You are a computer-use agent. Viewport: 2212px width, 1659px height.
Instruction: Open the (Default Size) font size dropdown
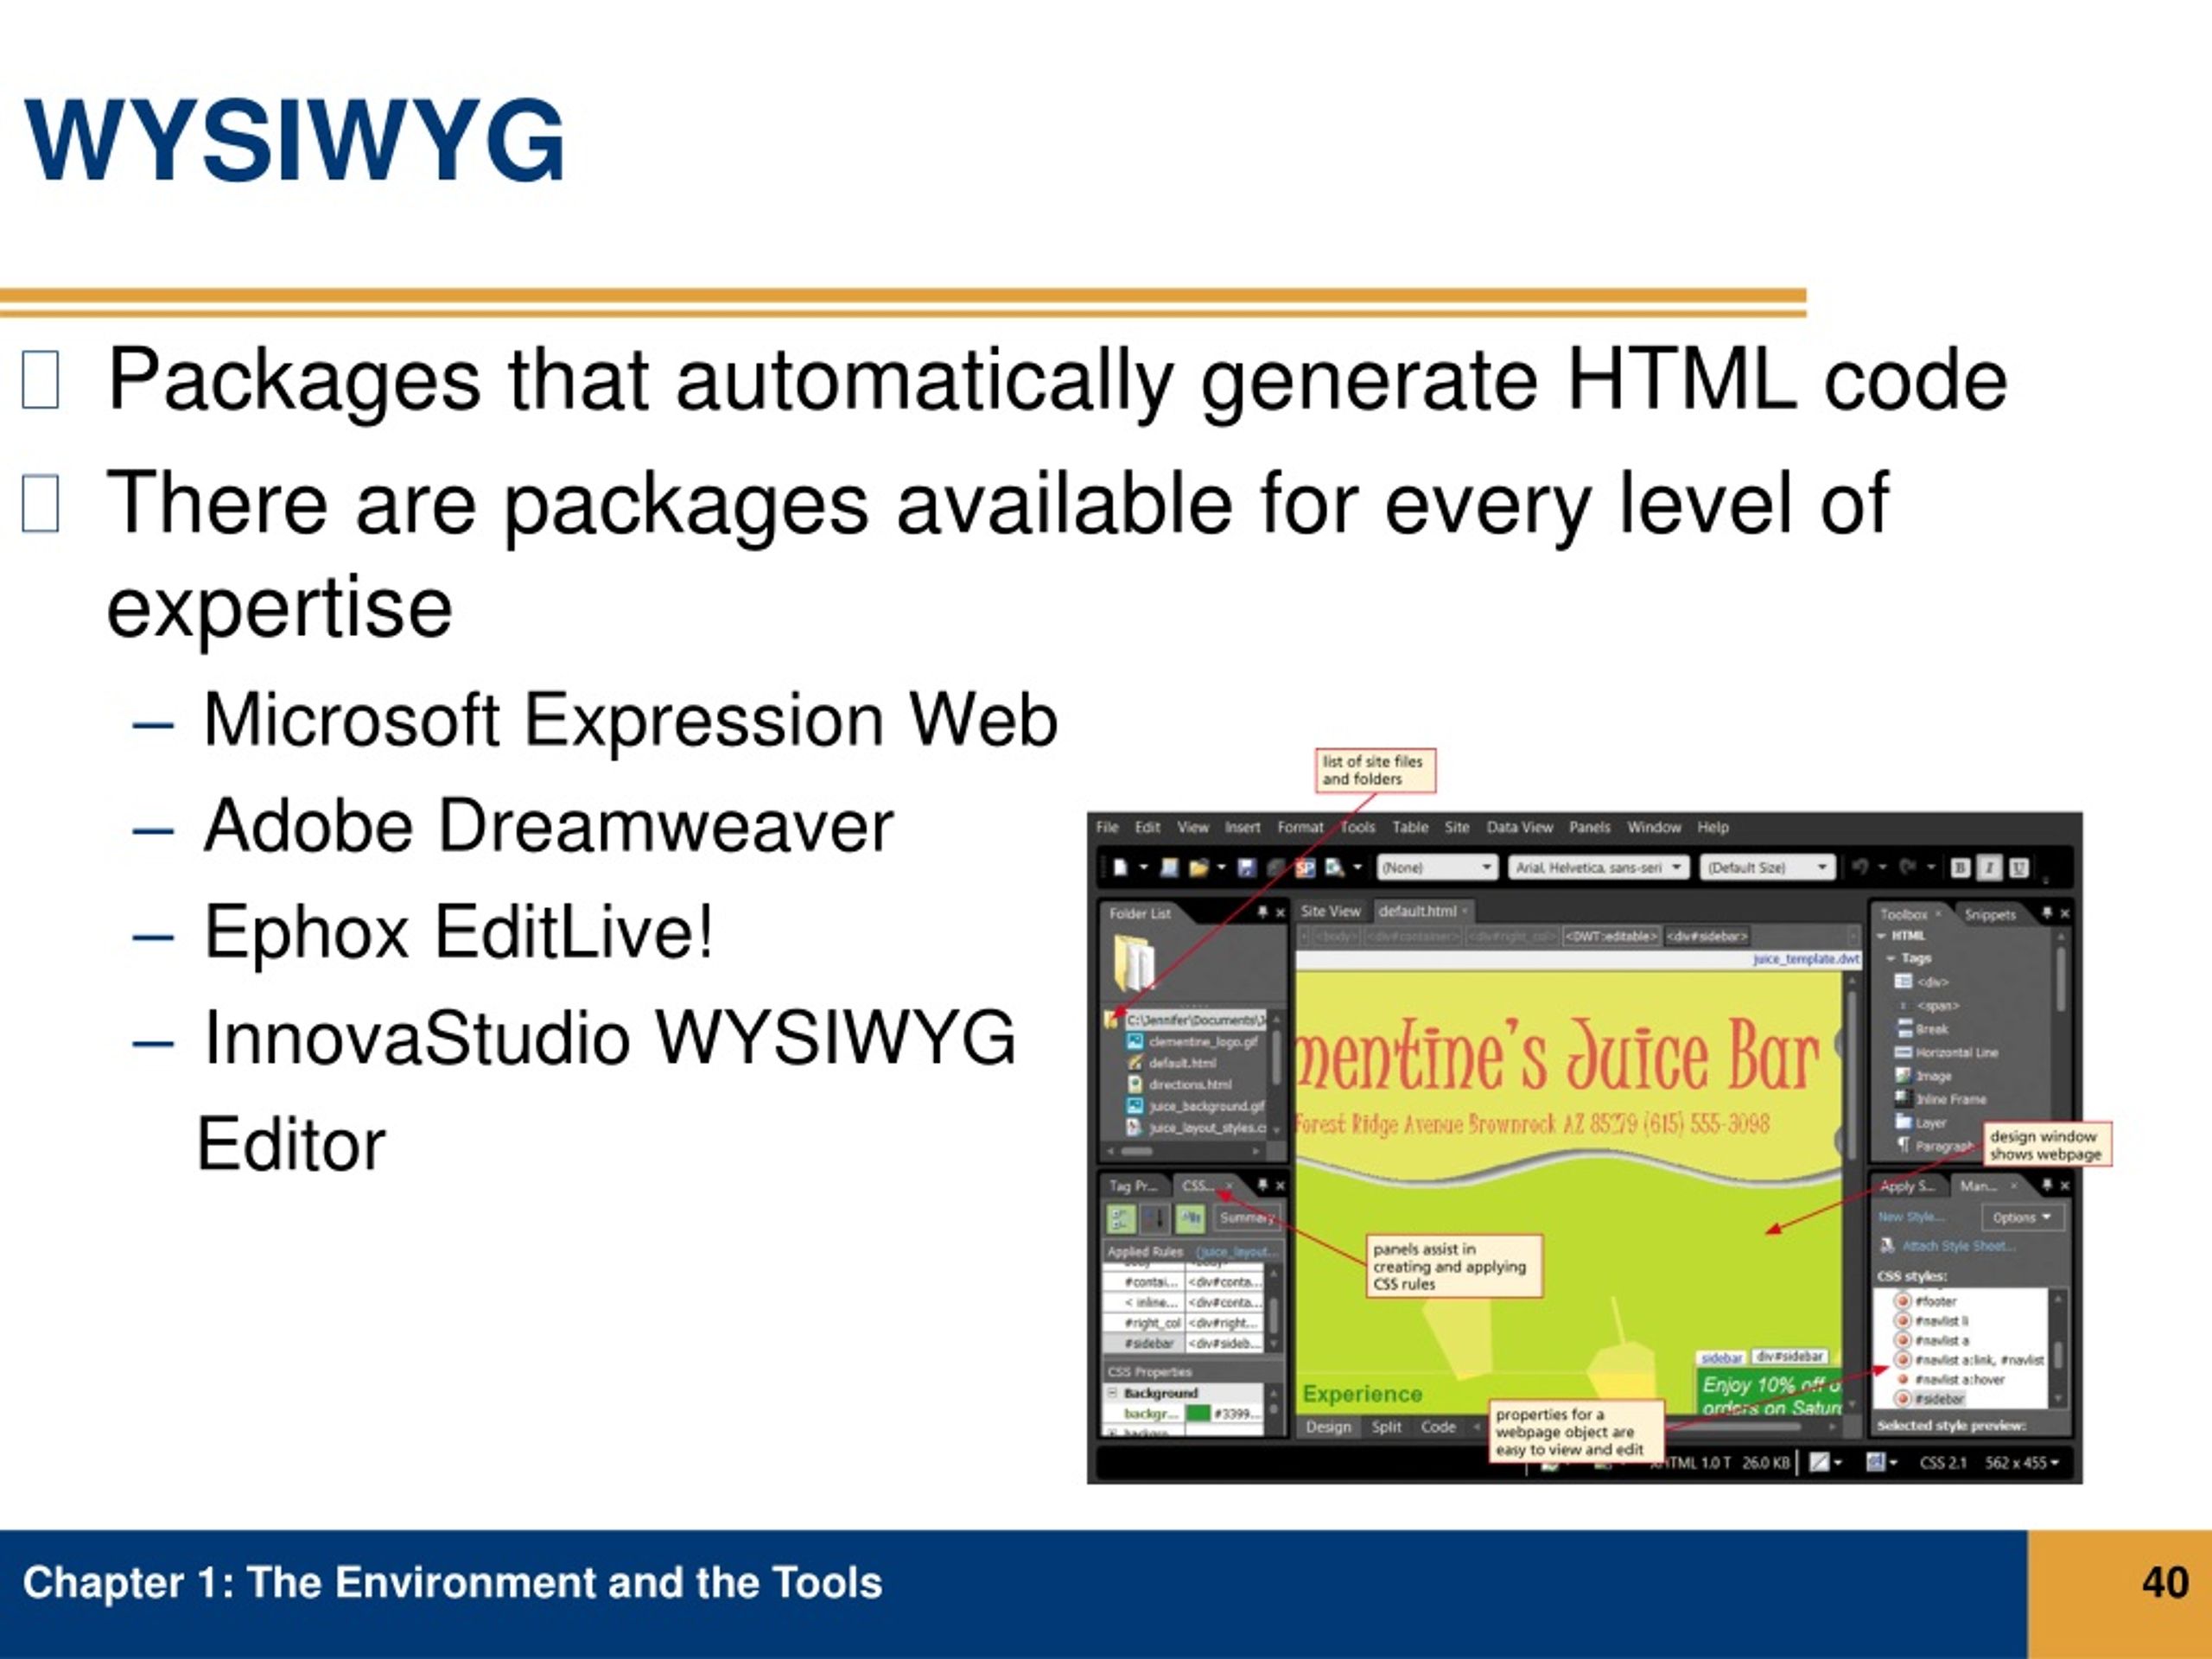pyautogui.click(x=1768, y=867)
